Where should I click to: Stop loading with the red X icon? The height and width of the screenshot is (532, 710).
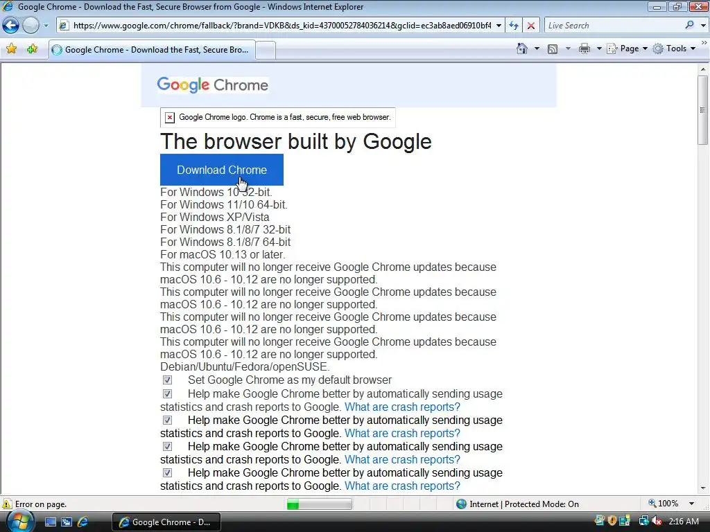530,26
